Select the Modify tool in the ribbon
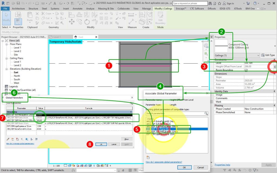The height and width of the screenshot is (173, 277). [x=6, y=18]
